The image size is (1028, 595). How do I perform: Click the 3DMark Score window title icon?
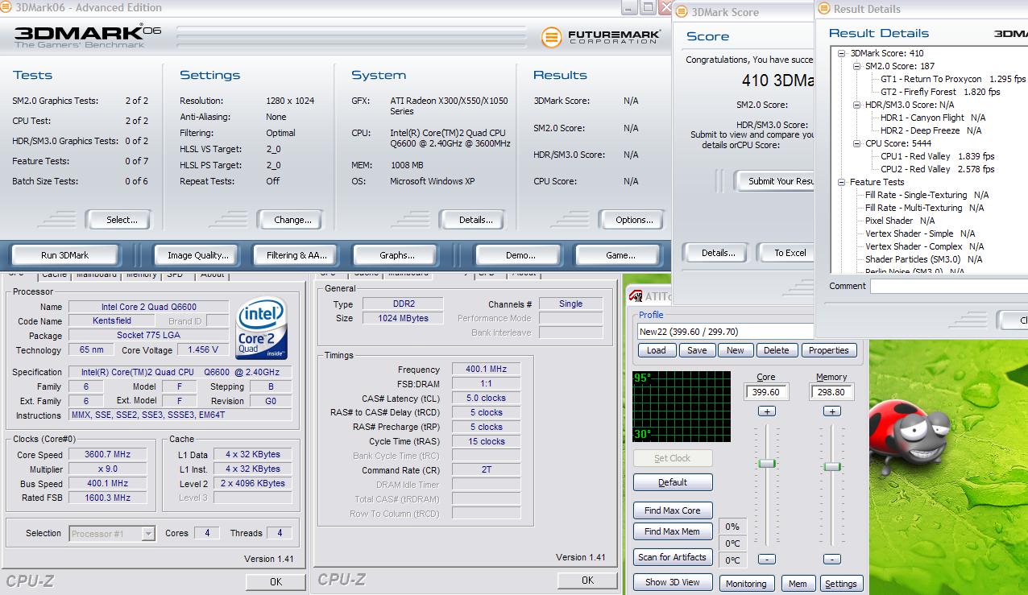click(x=682, y=12)
